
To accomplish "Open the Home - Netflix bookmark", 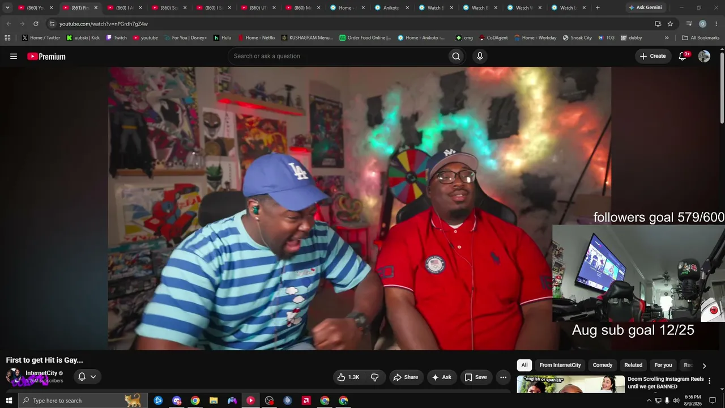I will click(x=256, y=38).
